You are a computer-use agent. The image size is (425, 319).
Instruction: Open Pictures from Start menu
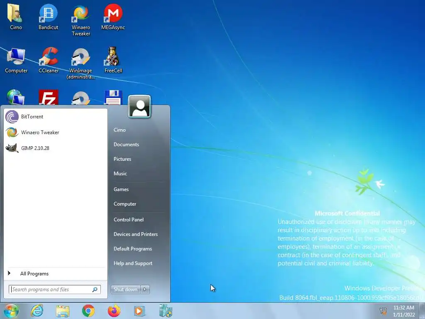[122, 159]
